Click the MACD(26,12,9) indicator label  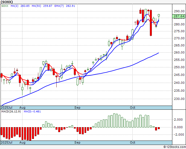(11, 112)
